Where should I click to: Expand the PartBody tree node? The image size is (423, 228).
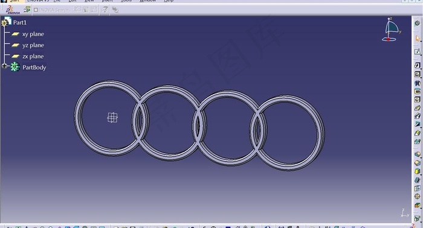pyautogui.click(x=4, y=66)
